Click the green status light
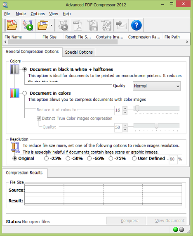Viewport: 193px width, 236px height. [176, 229]
